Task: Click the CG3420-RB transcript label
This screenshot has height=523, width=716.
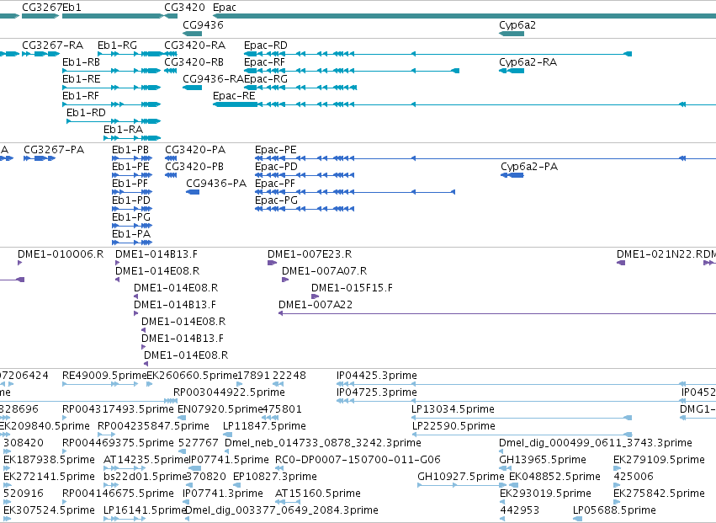Action: pyautogui.click(x=194, y=62)
